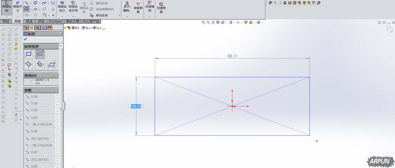Select the Spline sketch tool
The height and width of the screenshot is (168, 395).
(x=44, y=3)
